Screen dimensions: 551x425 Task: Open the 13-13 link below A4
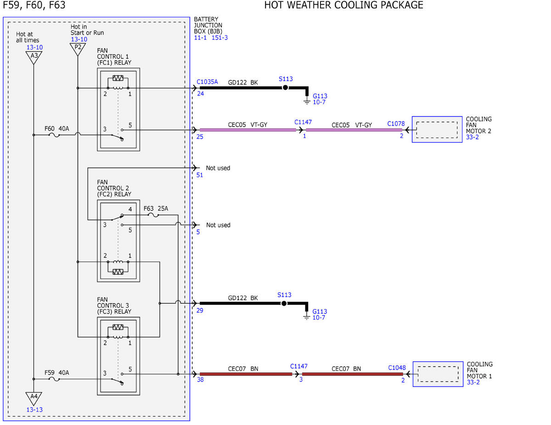[x=34, y=409]
